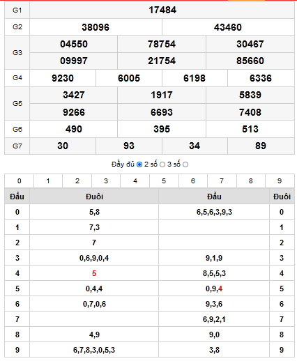Image resolution: width=297 pixels, height=361 pixels.
Task: Click G5 number 5839
Action: (x=250, y=95)
